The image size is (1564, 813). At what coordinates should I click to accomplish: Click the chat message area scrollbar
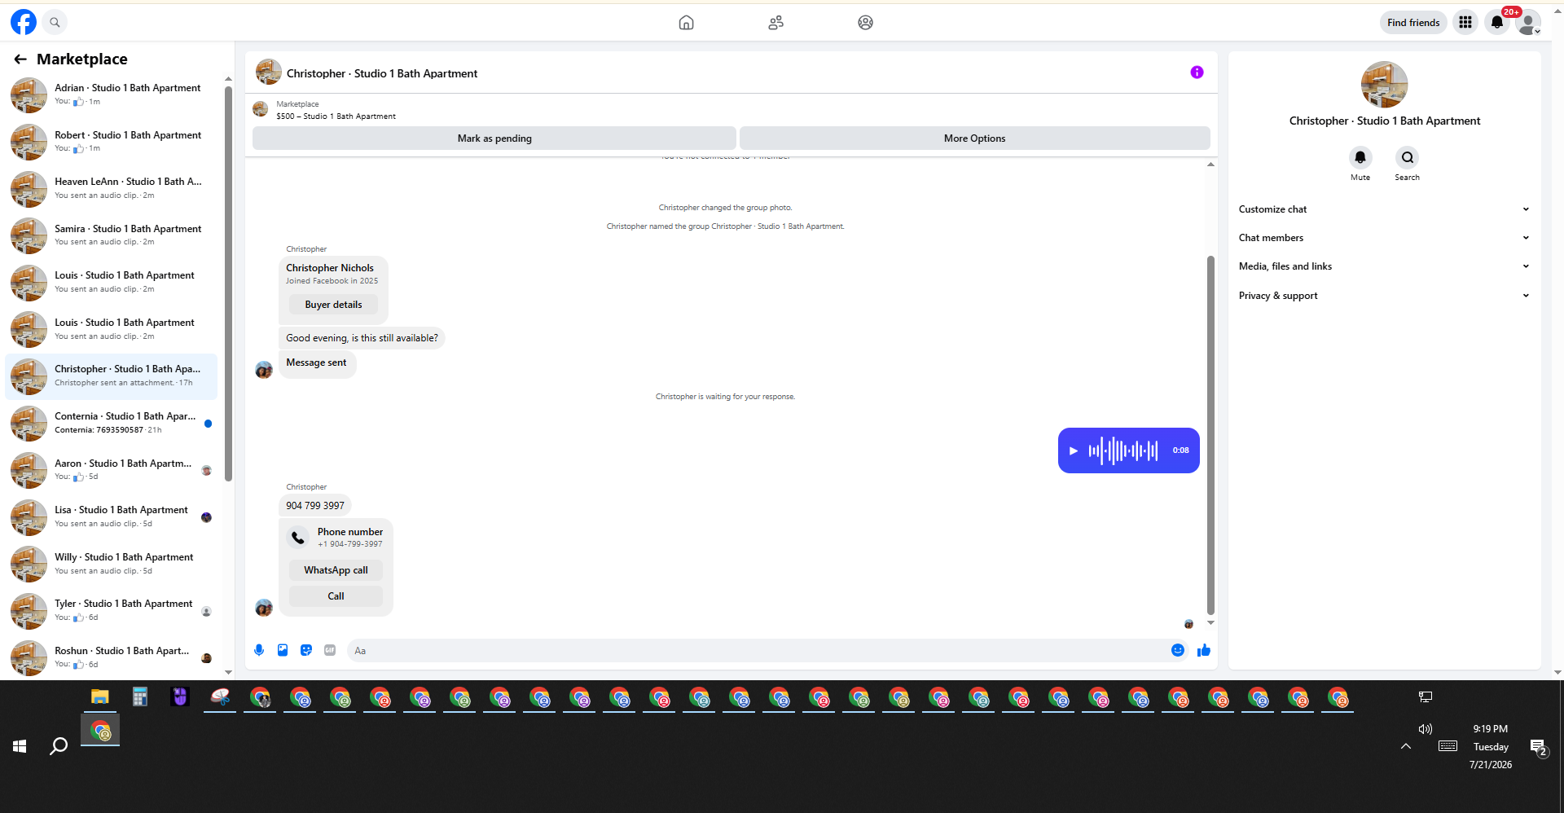1210,435
